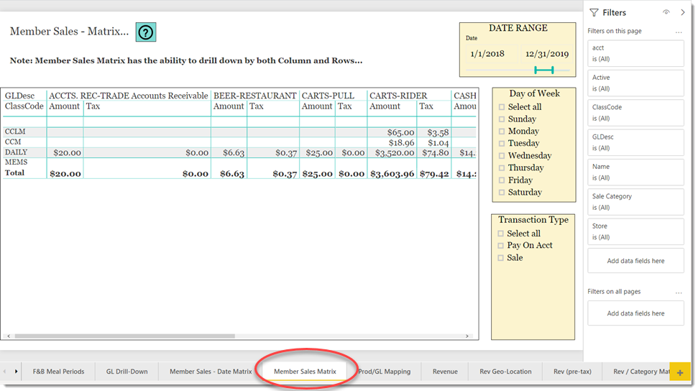Open more options for Filters on all pages
Screen dimensions: 698x391
tap(679, 292)
